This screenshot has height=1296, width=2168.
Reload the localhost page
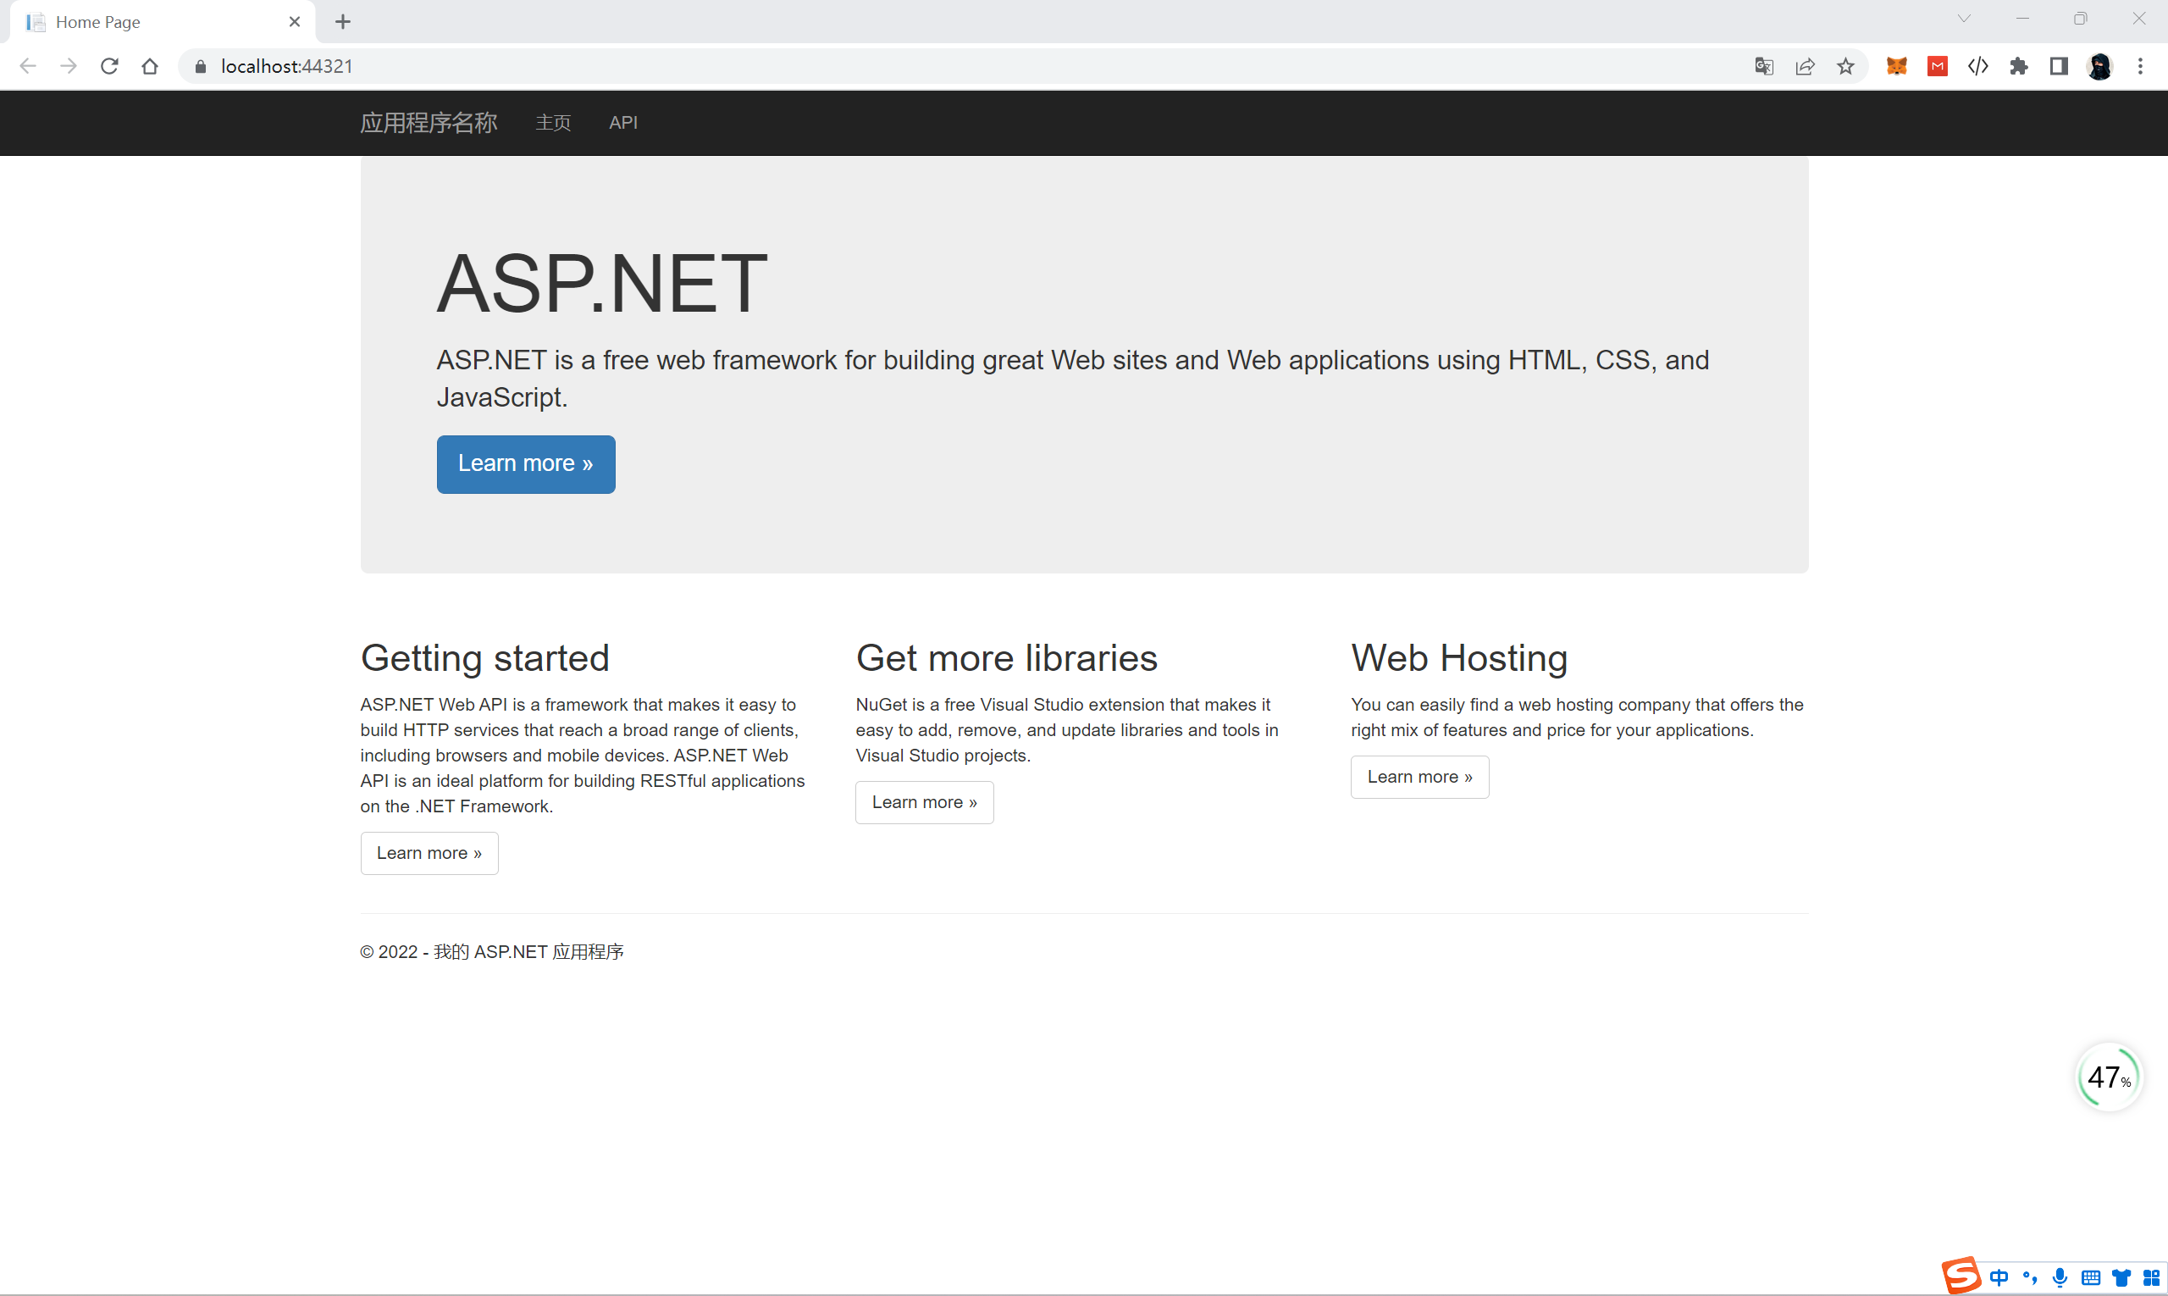pos(109,66)
